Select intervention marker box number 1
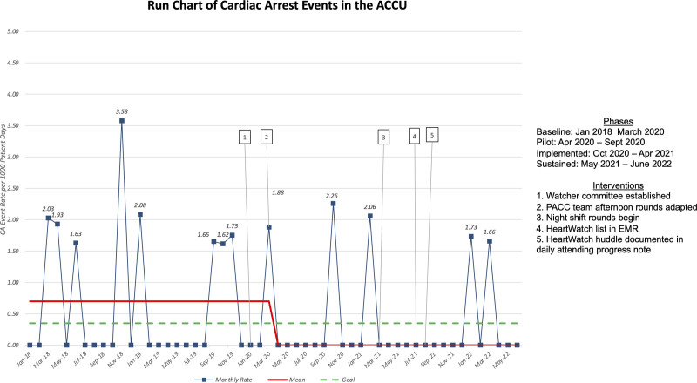 pos(245,136)
